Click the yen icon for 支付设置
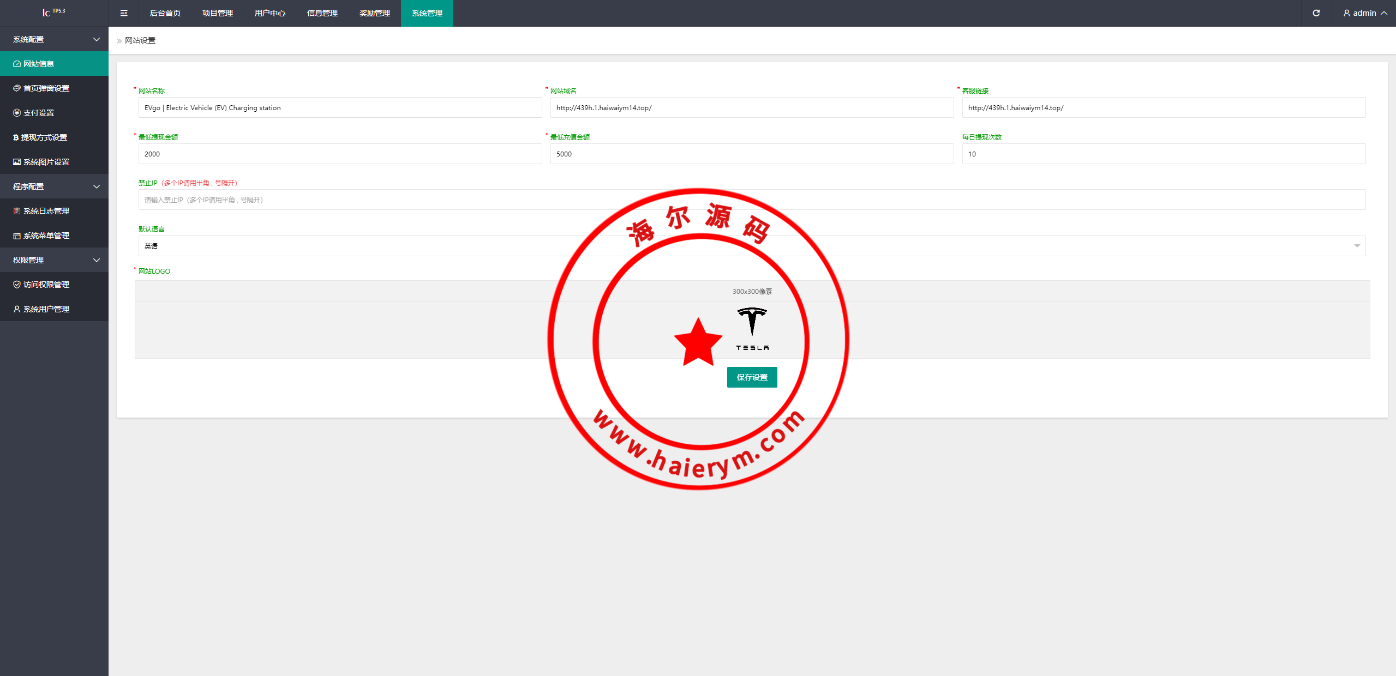 tap(17, 113)
